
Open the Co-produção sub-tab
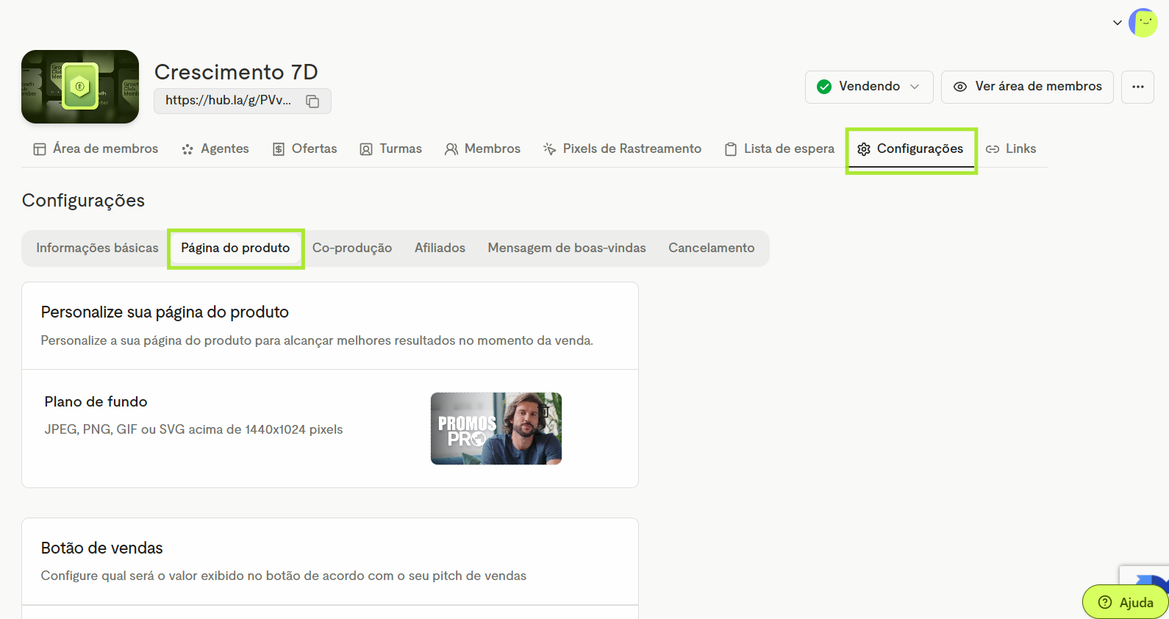352,248
